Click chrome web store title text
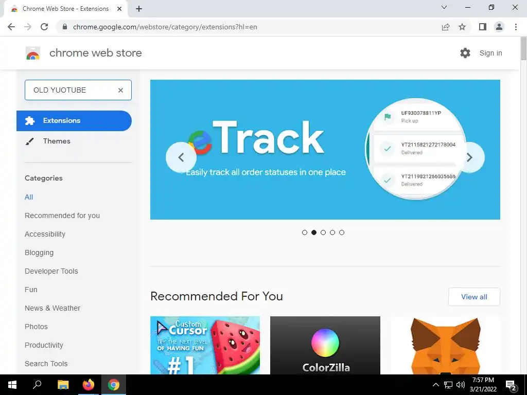Image resolution: width=527 pixels, height=395 pixels. (x=95, y=53)
